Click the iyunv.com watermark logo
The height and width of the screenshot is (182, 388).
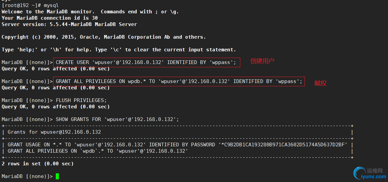point(369,172)
